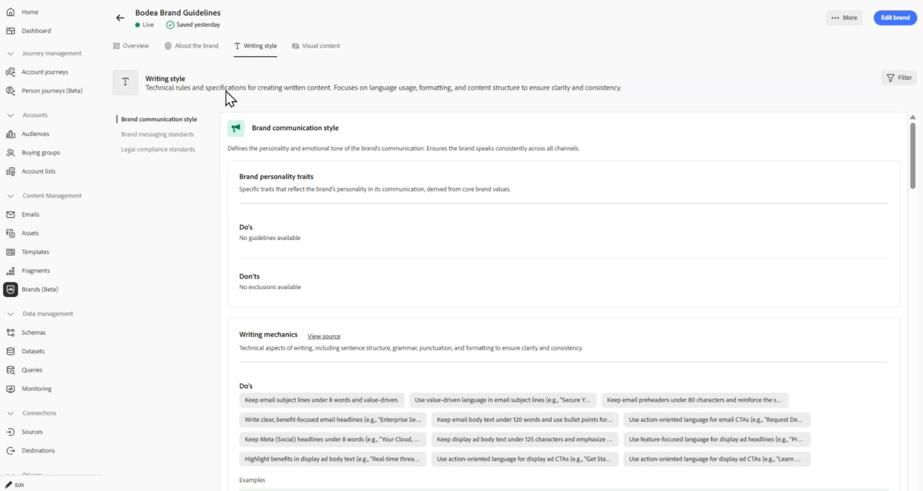Screen dimensions: 923x491
Task: Collapse the Connections section chevron
Action: tap(11, 413)
